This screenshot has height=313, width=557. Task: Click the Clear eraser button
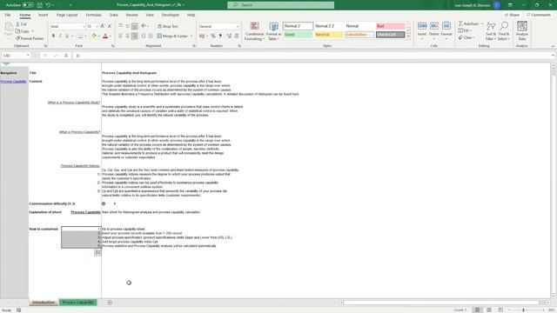click(x=466, y=37)
